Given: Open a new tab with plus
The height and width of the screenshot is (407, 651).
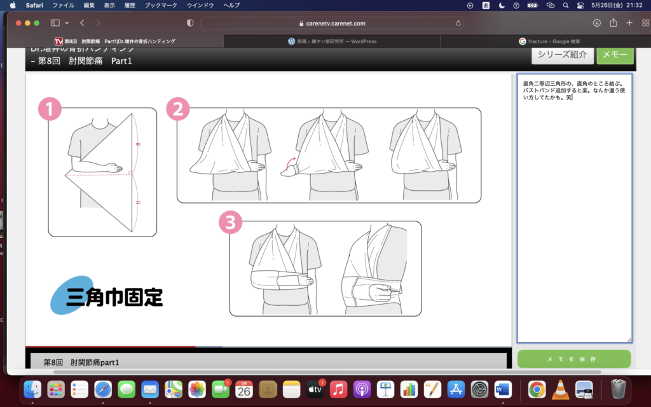Looking at the screenshot, I should click(629, 23).
